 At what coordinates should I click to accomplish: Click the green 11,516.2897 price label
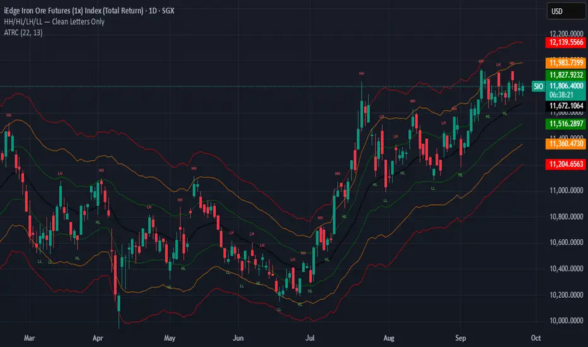click(x=565, y=124)
